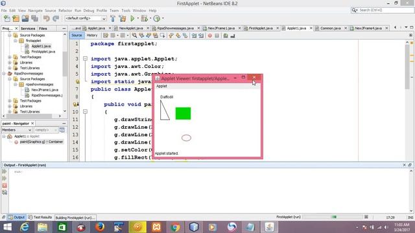Switch to the Services tab
Screen dimensions: 415x233
(x=28, y=28)
